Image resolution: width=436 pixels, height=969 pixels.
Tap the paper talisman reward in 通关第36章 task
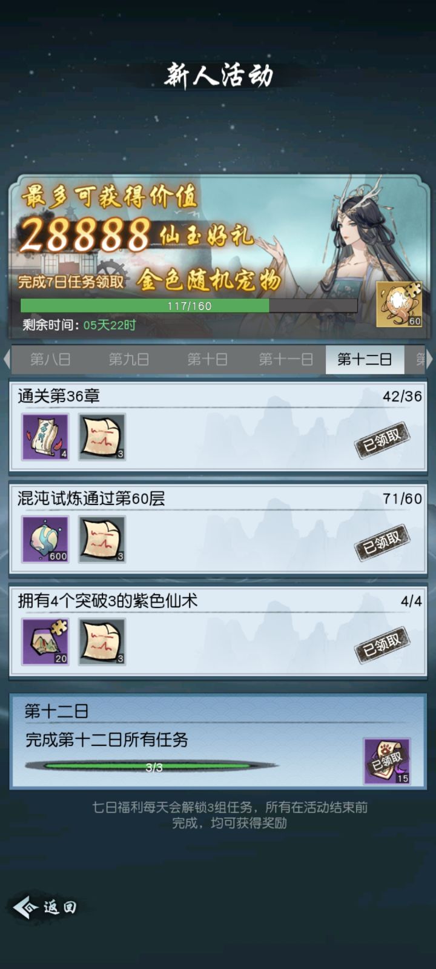coord(102,437)
